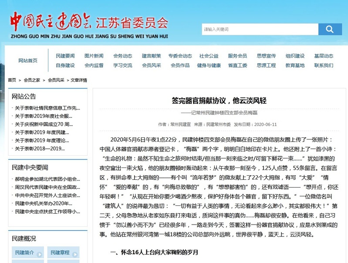Open the 教育基地 menu item
Screen dimensions: 348x263
pos(295,65)
